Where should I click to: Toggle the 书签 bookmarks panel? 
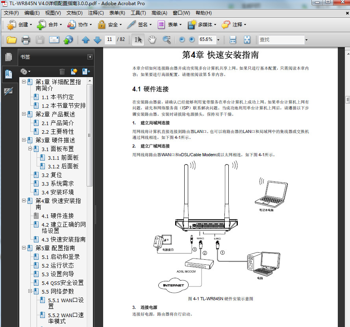click(x=9, y=74)
